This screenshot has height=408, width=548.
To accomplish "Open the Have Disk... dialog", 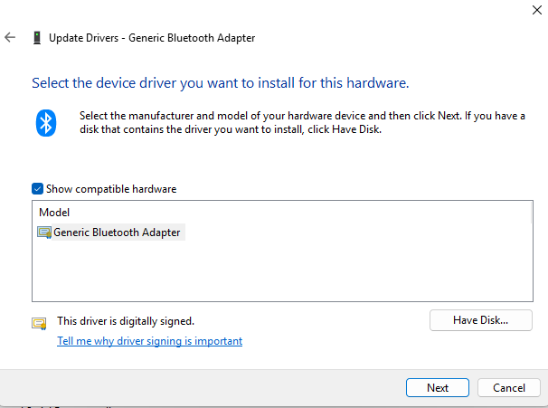I will 480,320.
